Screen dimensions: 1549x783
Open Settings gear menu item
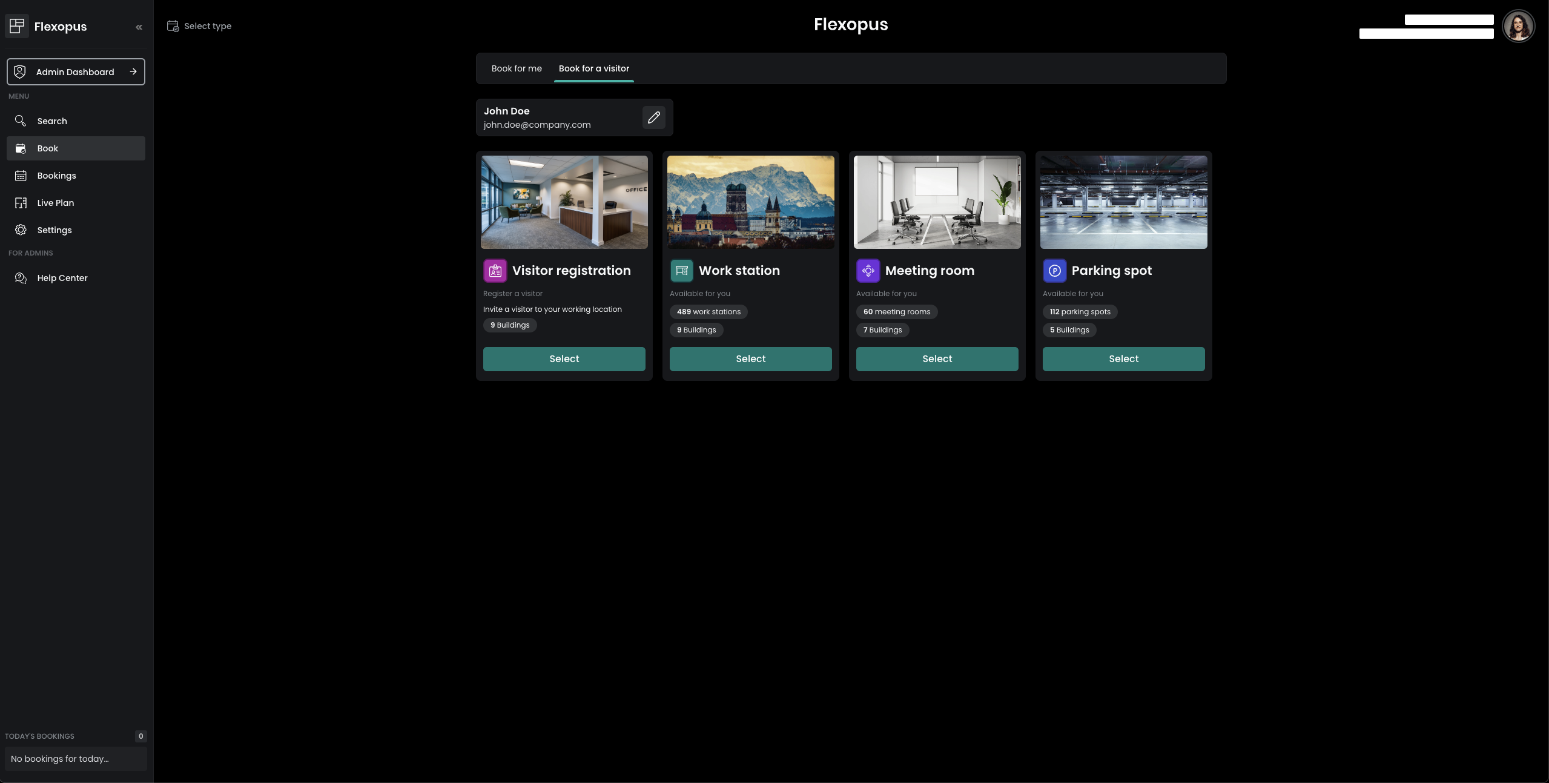click(54, 230)
